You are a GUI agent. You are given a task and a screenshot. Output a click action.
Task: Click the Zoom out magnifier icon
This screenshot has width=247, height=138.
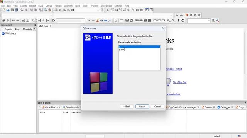pyautogui.click(x=173, y=20)
